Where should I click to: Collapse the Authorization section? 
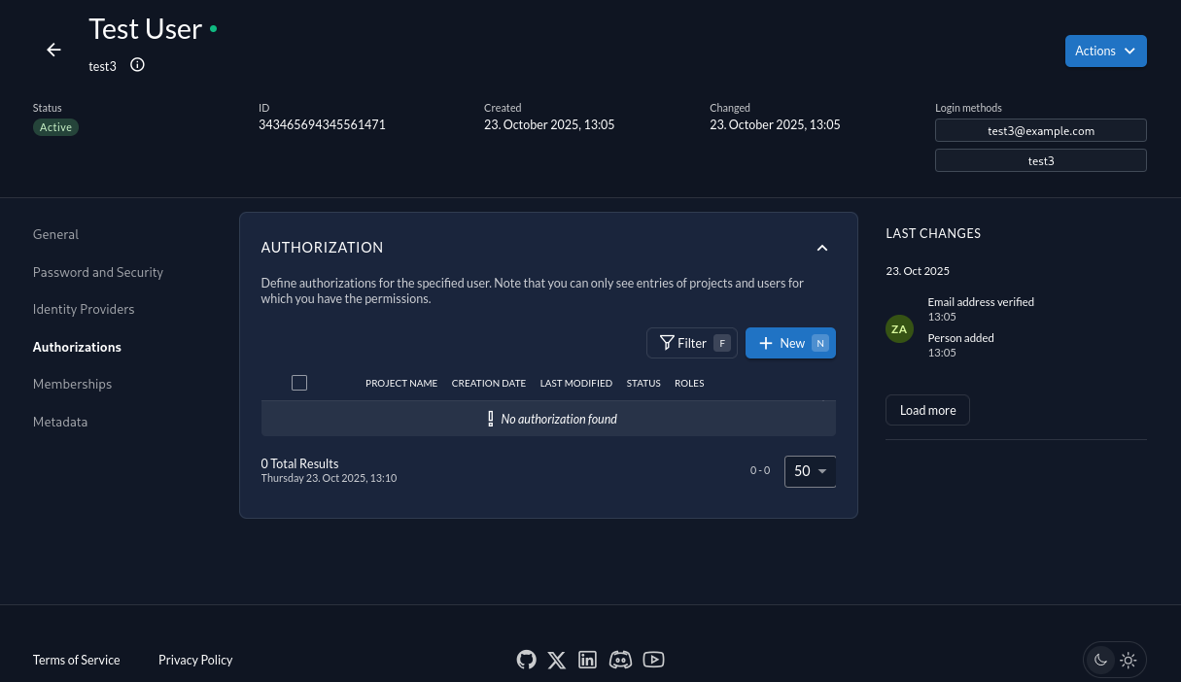point(821,248)
